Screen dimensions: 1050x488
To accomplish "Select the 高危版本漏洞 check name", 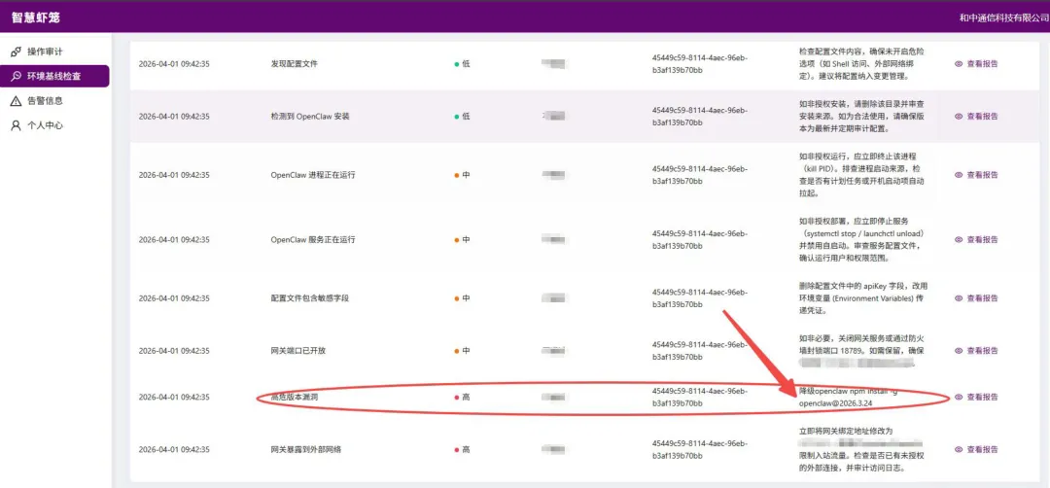I will coord(294,397).
